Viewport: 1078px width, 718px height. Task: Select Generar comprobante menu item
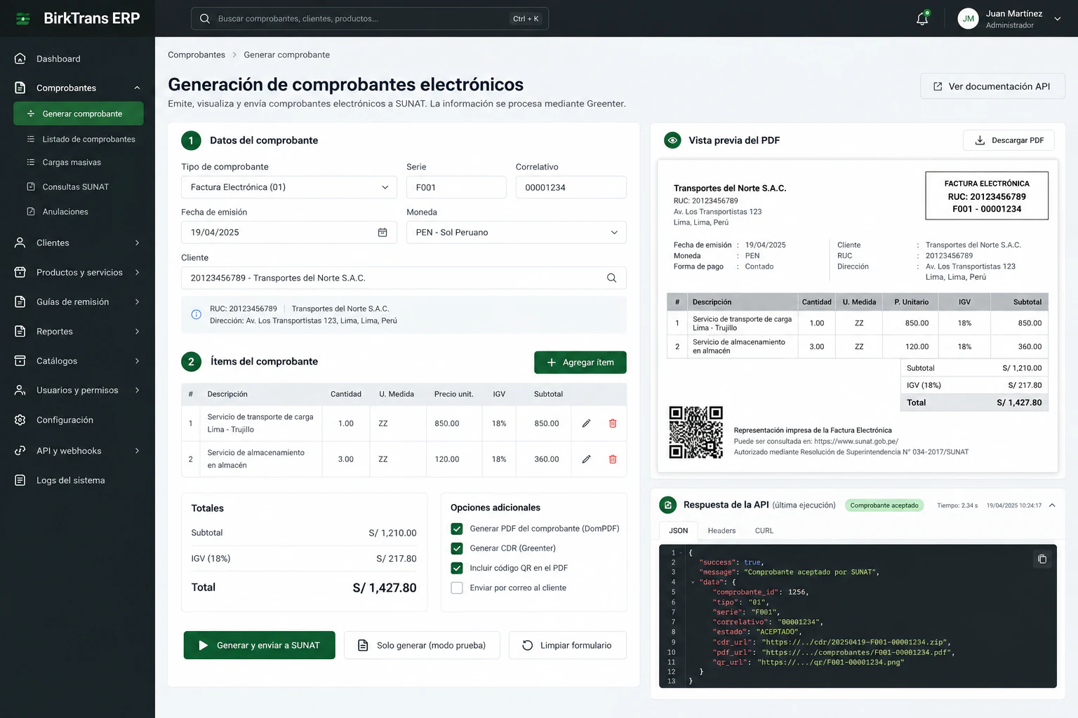click(79, 114)
